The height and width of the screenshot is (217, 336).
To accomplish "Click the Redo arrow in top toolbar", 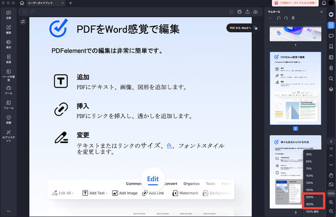I will tap(33, 12).
